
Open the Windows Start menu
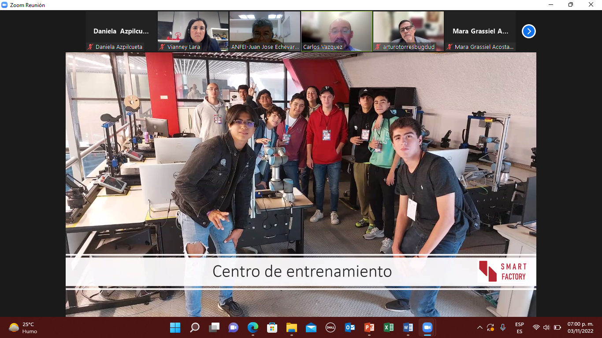point(175,327)
